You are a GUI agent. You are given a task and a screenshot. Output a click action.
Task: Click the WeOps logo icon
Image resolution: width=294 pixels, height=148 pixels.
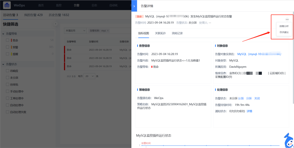click(7, 5)
